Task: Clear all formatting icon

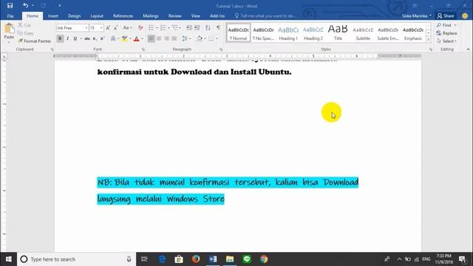Action: pyautogui.click(x=140, y=28)
